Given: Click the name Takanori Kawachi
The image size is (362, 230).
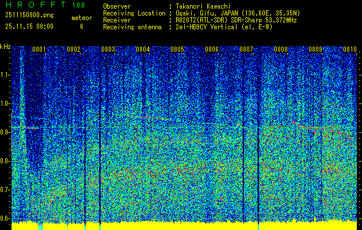Looking at the screenshot, I should 203,6.
